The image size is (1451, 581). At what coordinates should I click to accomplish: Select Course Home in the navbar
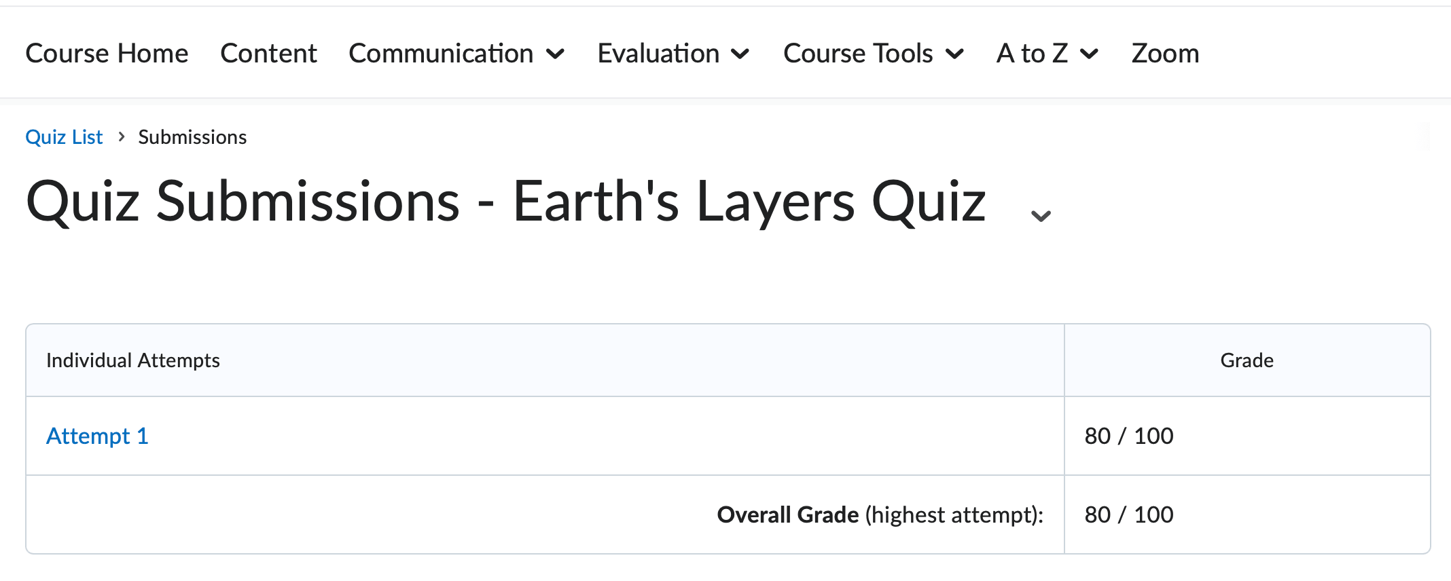[x=106, y=53]
